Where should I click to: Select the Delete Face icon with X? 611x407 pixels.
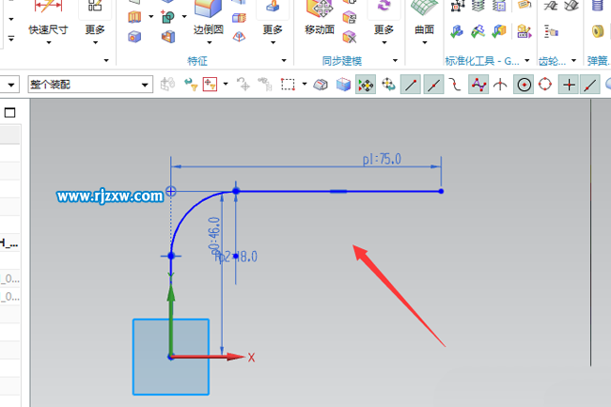point(349,37)
